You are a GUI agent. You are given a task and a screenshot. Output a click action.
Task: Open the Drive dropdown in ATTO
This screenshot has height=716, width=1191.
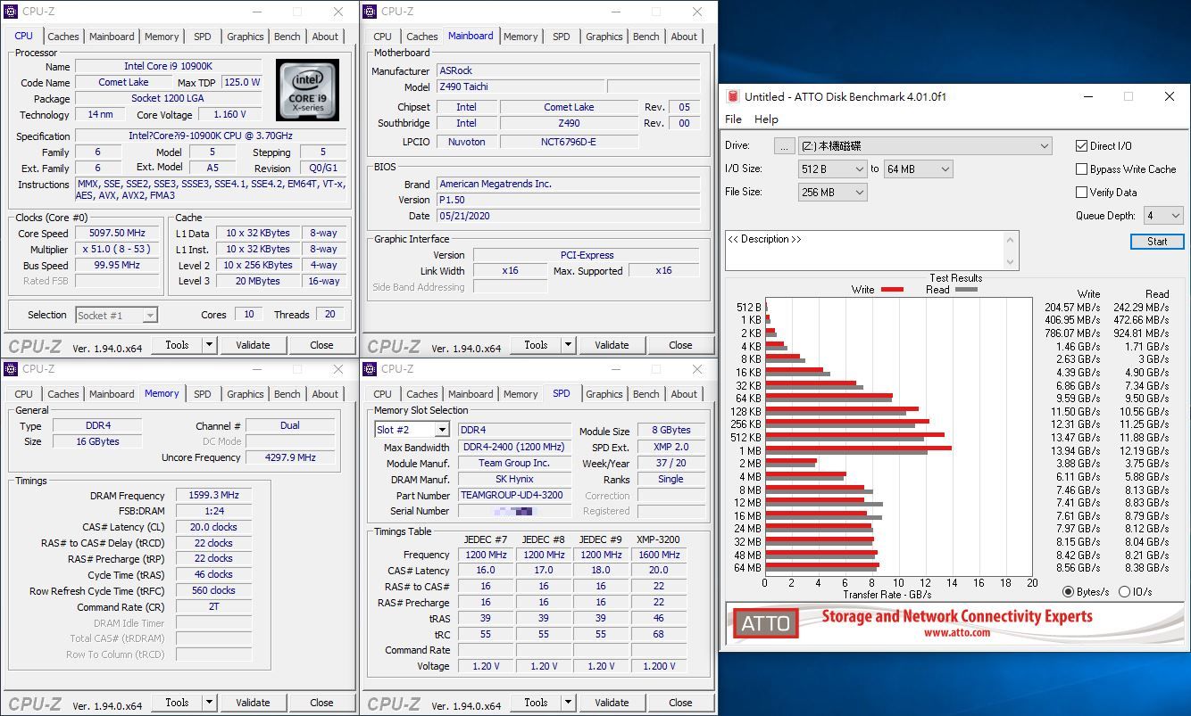(925, 145)
